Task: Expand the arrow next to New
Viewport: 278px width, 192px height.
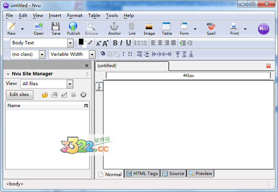Action: [x=22, y=29]
